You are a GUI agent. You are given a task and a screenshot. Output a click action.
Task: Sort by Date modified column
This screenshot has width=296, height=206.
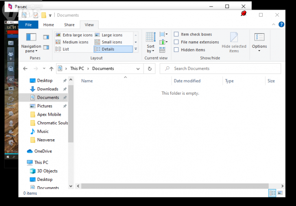[187, 81]
